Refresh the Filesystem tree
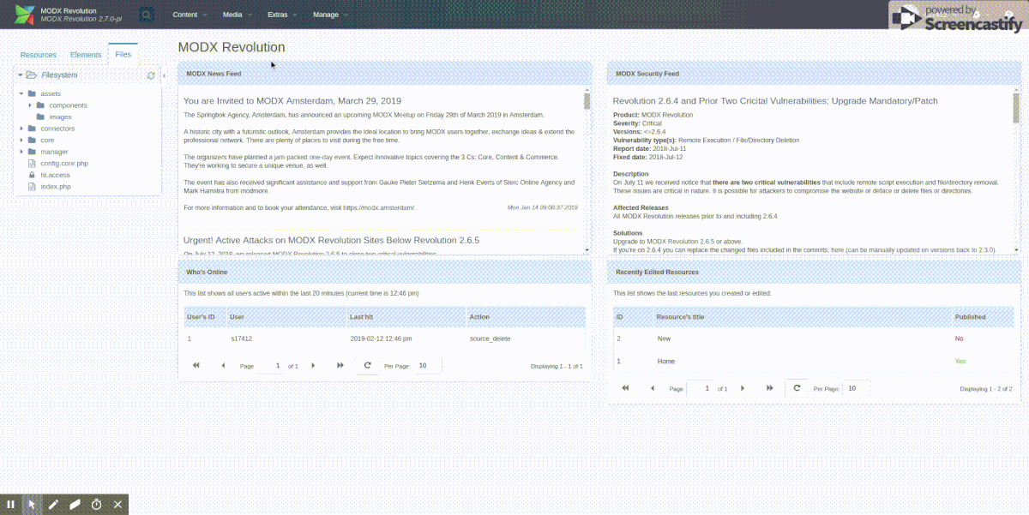Screen dimensions: 1029x515 click(x=151, y=75)
